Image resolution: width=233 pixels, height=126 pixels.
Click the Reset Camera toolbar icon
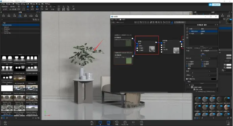point(63,8)
